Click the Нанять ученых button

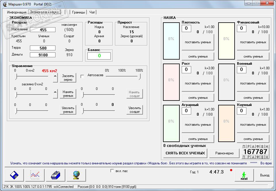click(68, 94)
